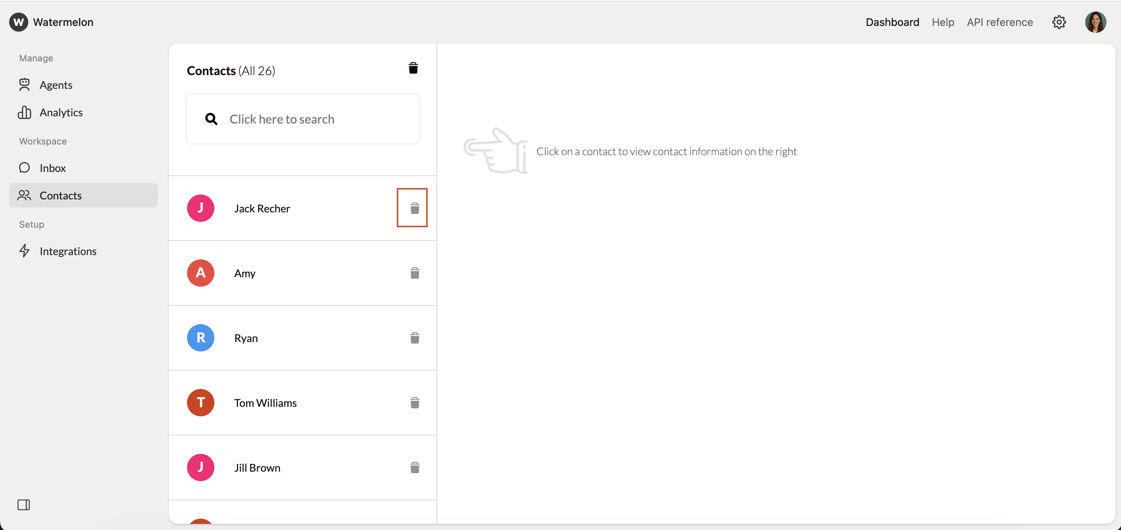
Task: Open the API reference link
Action: pos(1000,22)
